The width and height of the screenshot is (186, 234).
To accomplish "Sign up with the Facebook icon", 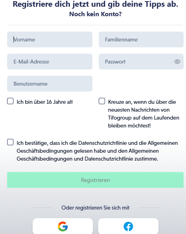I will tap(128, 227).
